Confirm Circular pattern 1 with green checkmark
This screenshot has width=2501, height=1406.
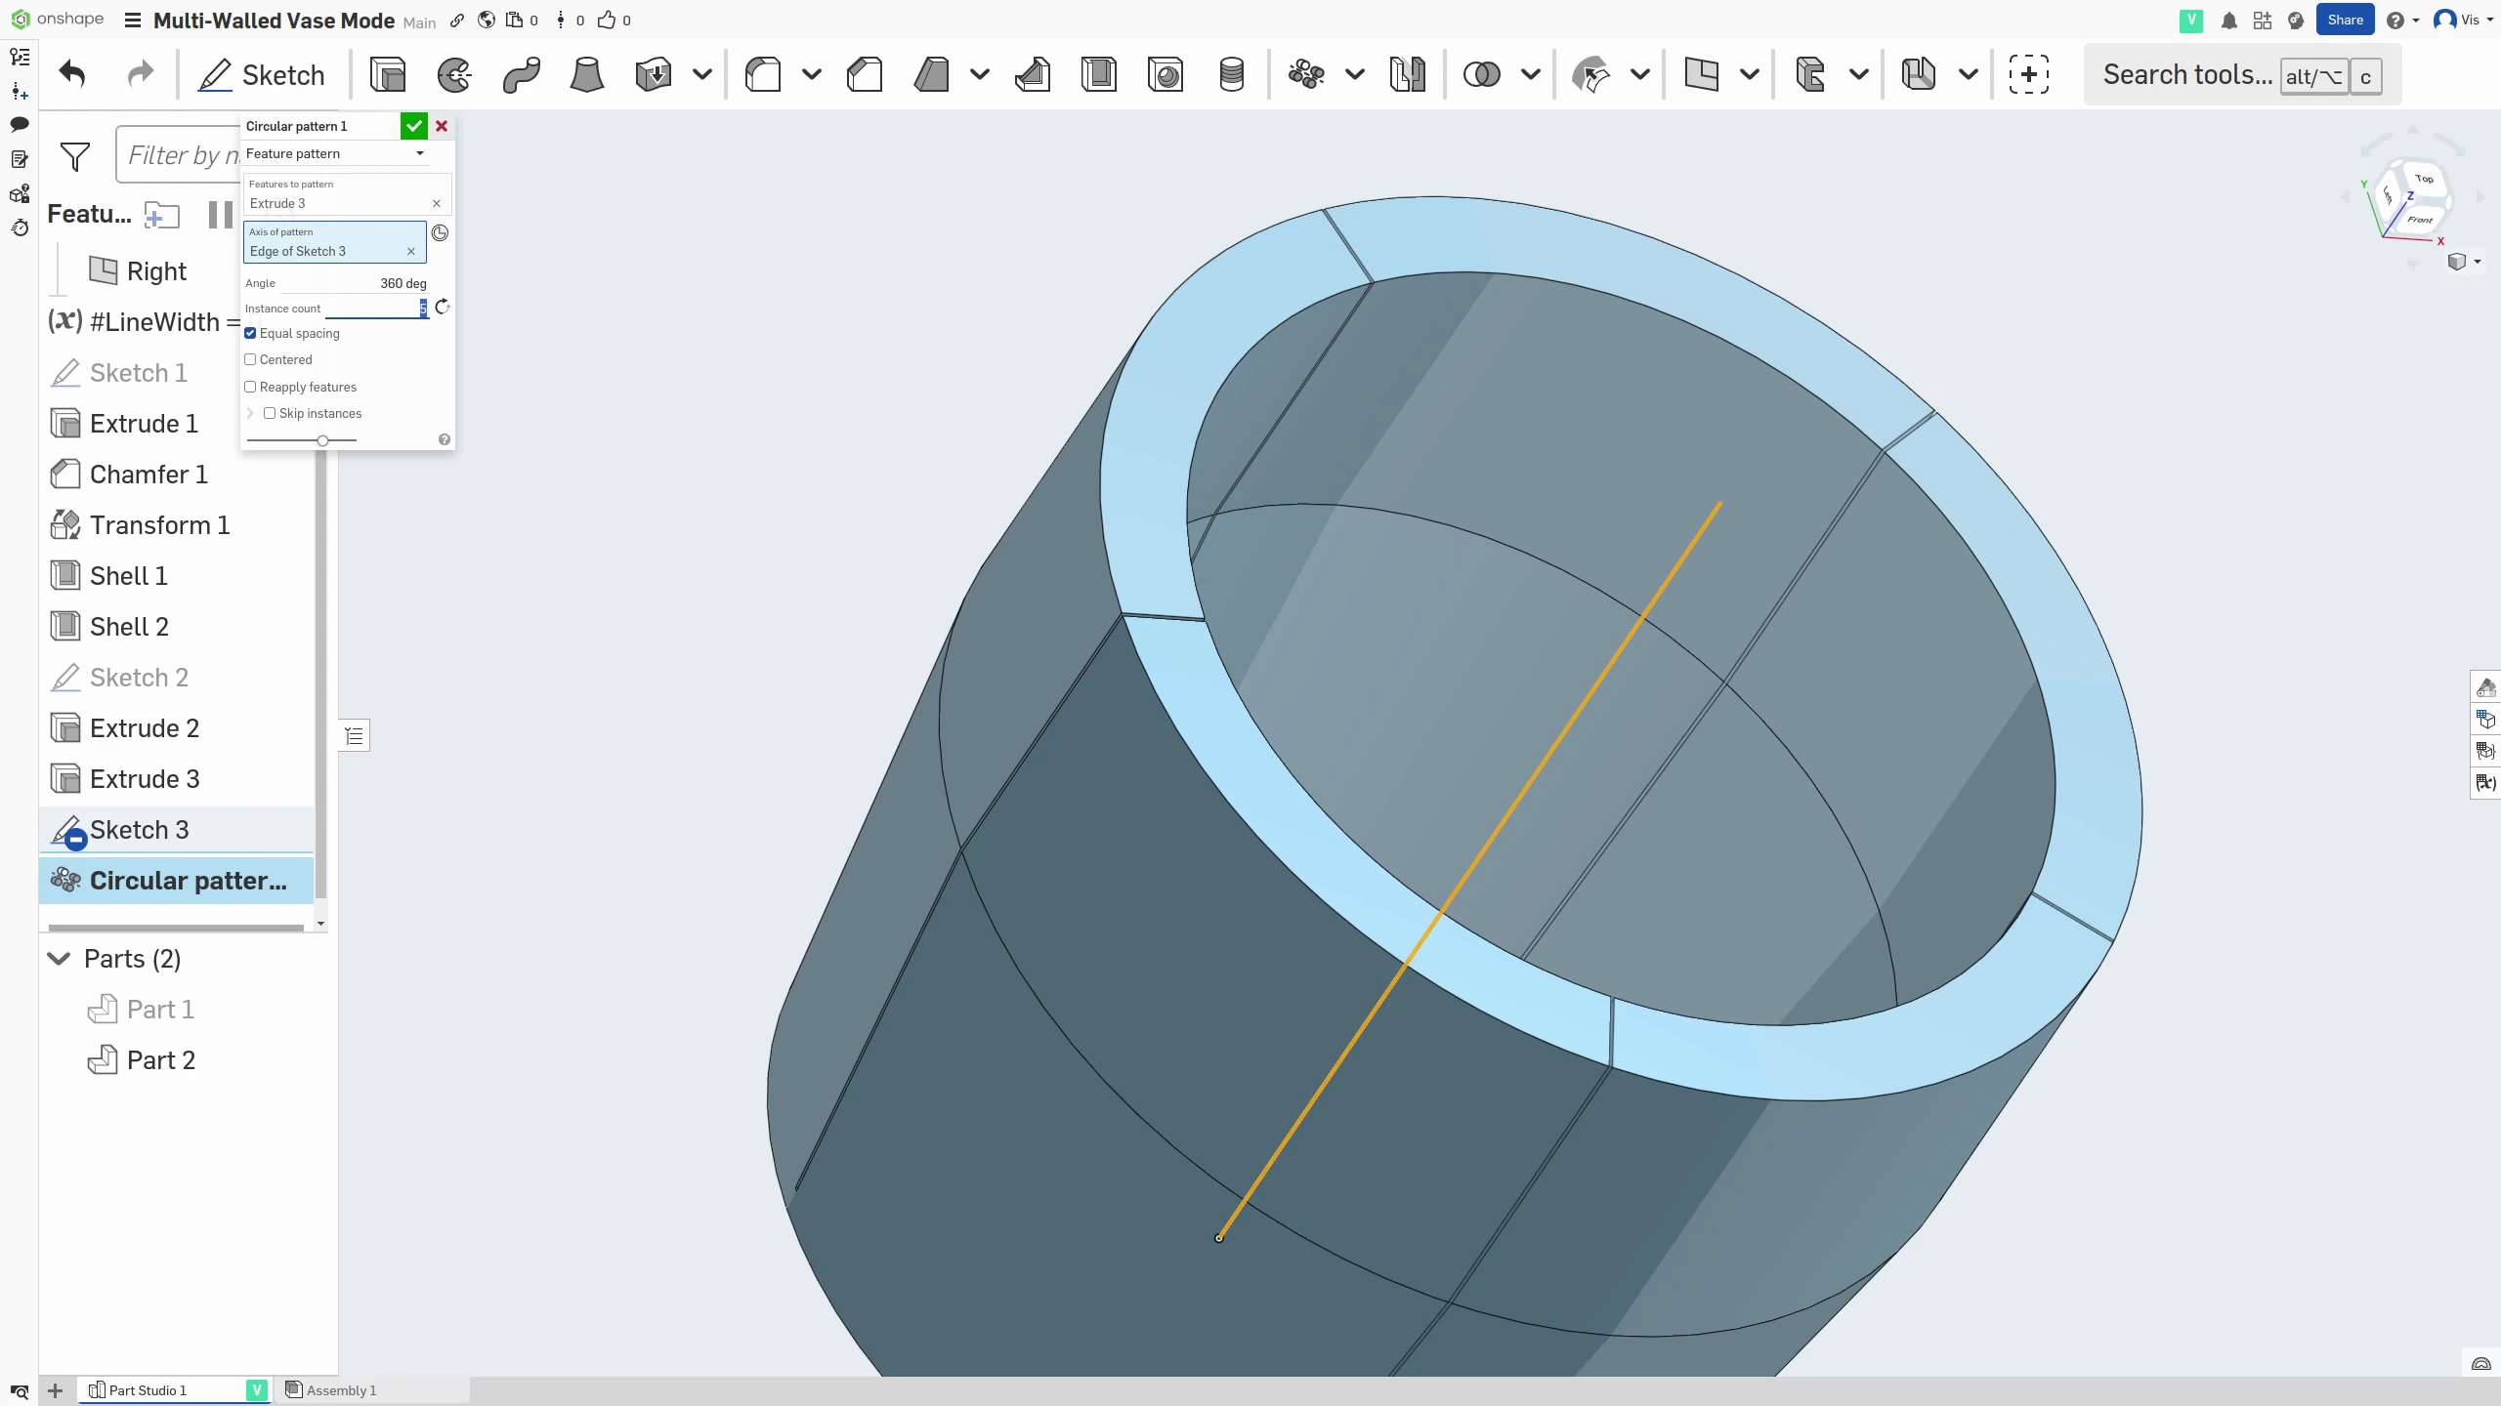[x=414, y=126]
